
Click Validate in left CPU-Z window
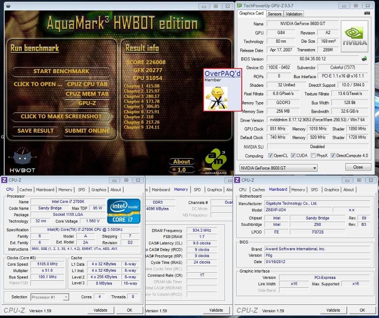tap(100, 310)
